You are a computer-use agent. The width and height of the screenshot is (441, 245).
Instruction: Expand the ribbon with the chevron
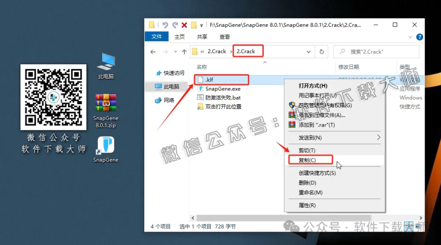(x=410, y=37)
